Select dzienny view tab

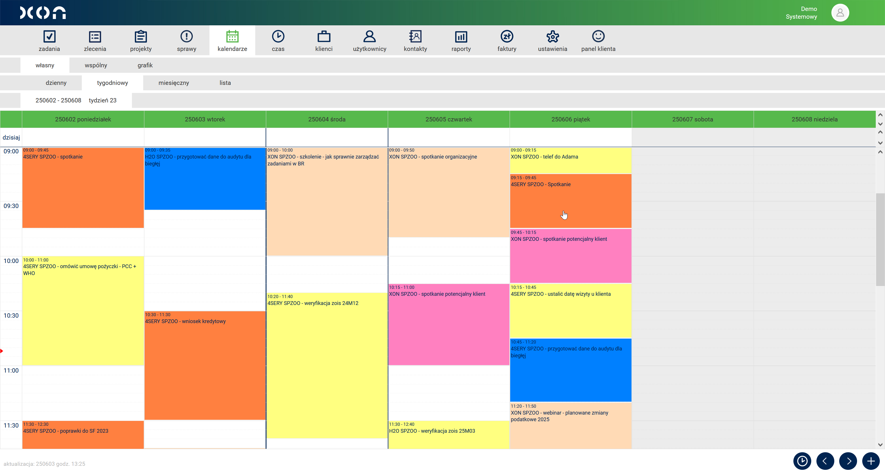click(x=56, y=83)
